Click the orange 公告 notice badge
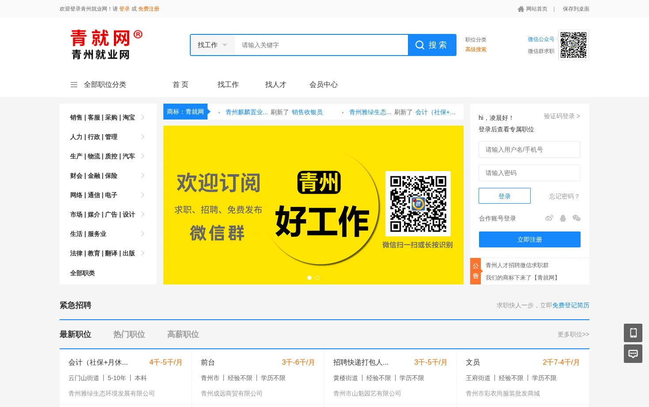Viewport: 649px width, 407px height. coord(475,271)
